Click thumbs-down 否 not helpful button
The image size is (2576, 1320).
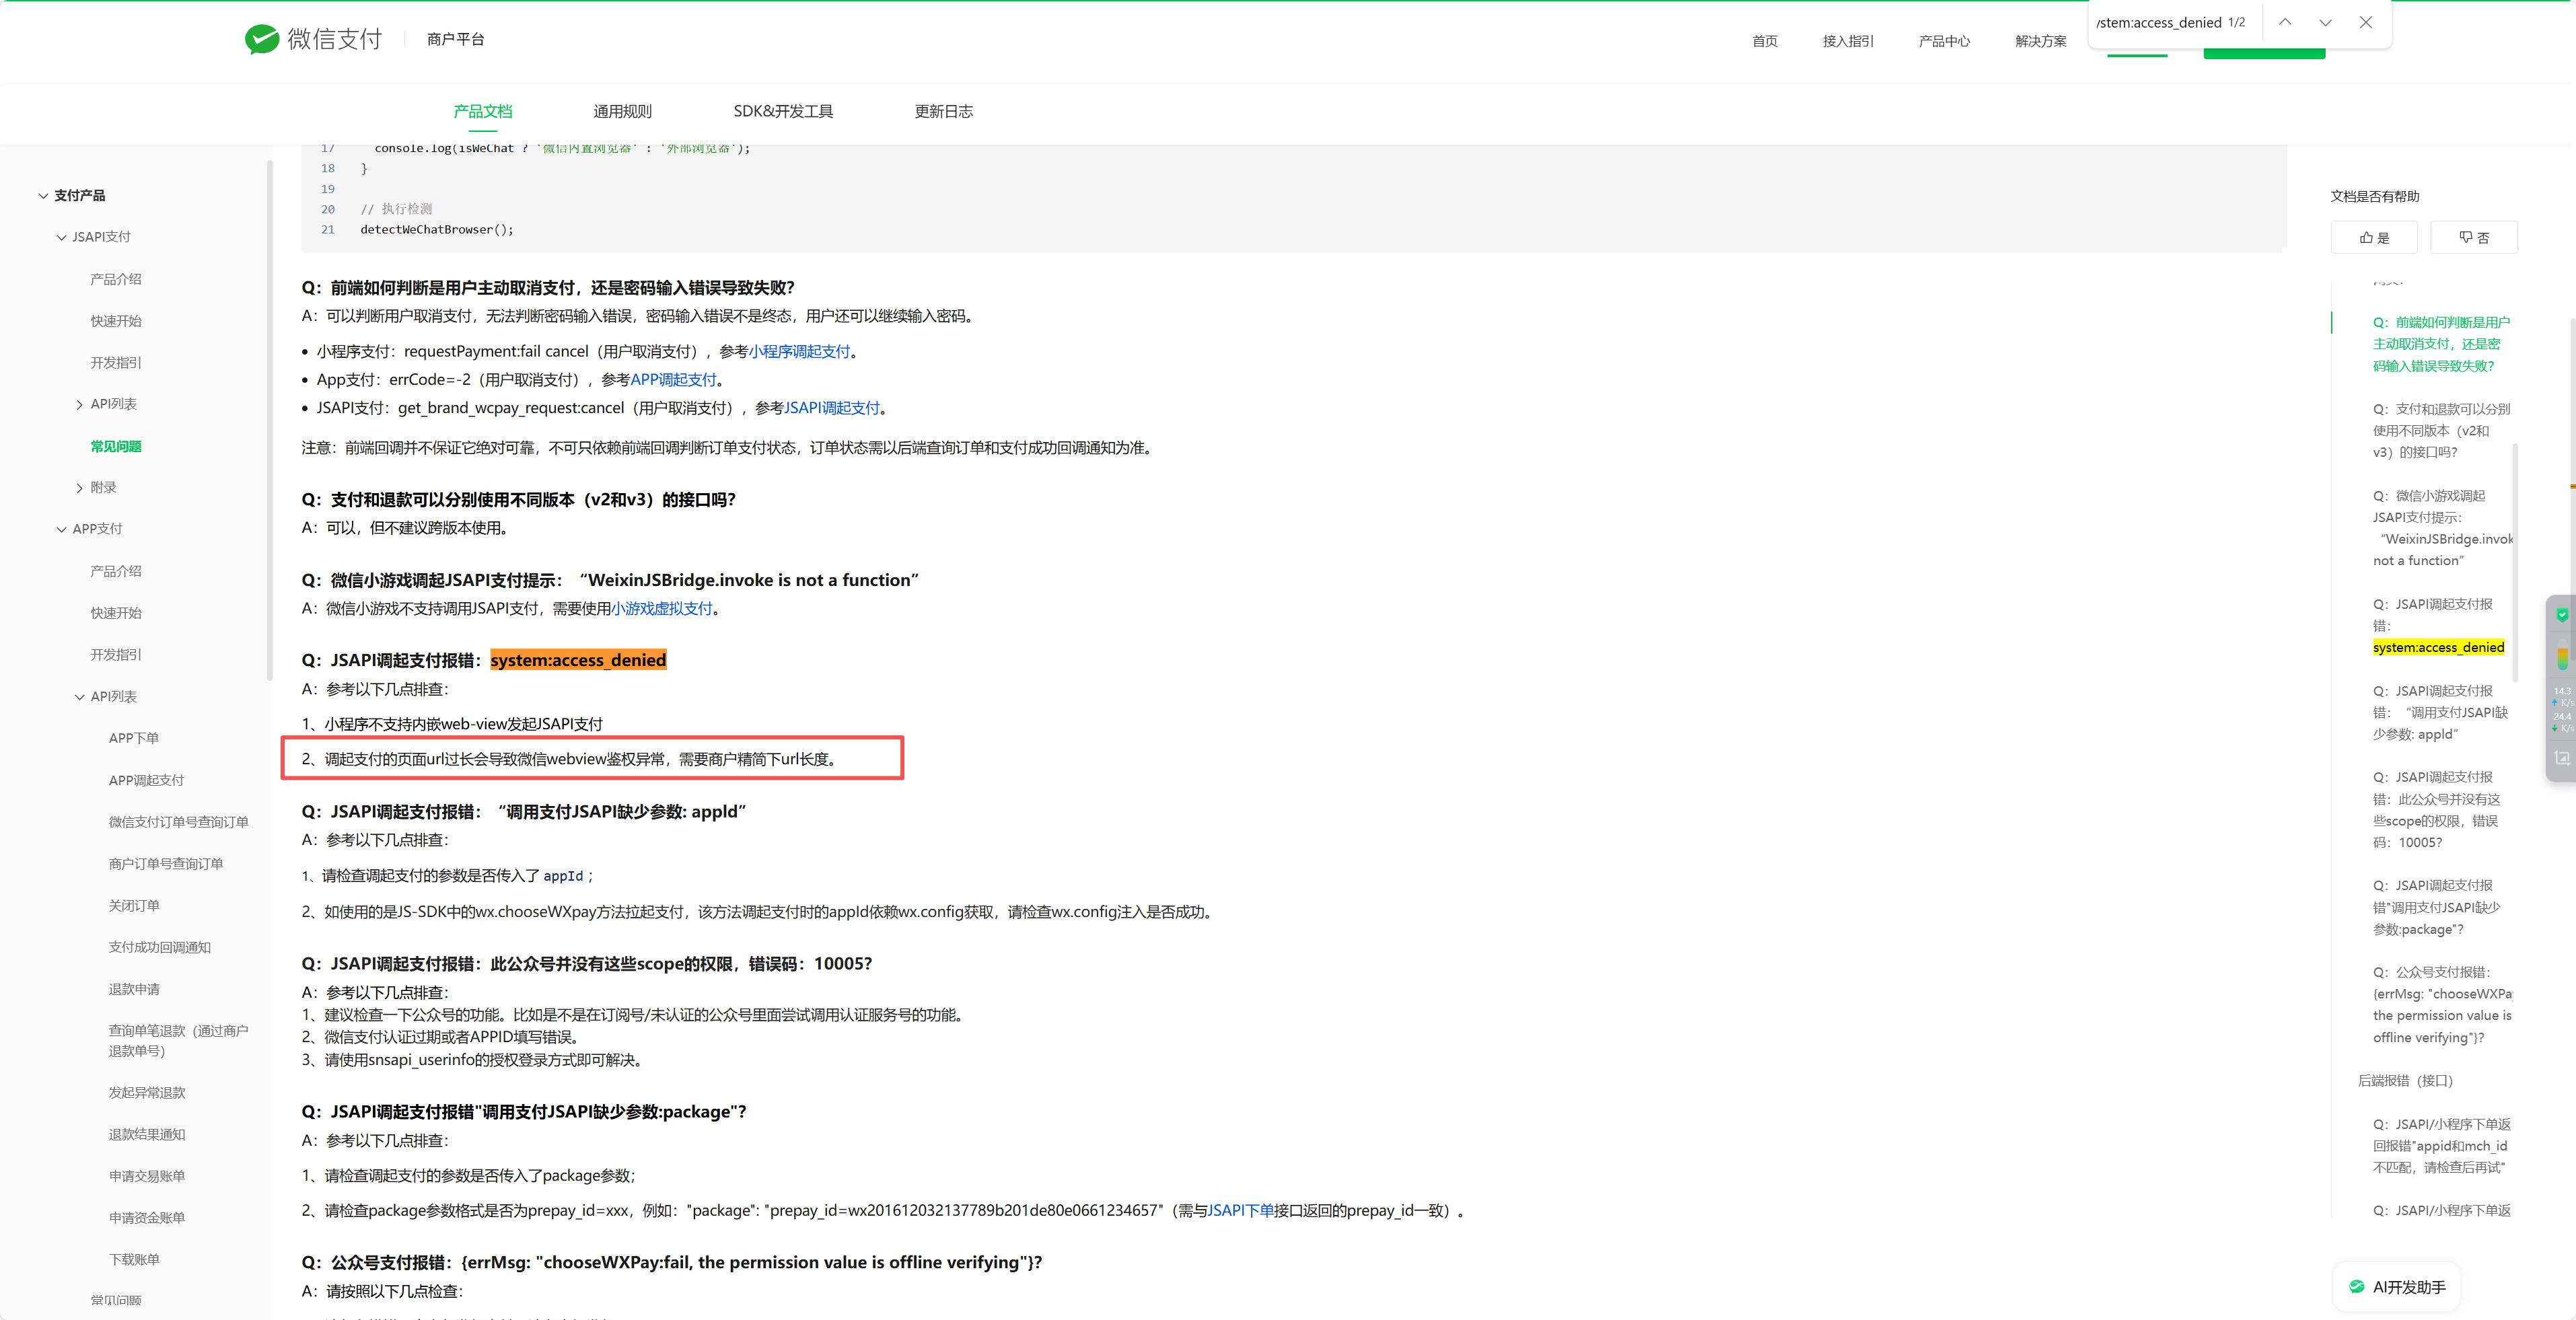pyautogui.click(x=2474, y=238)
